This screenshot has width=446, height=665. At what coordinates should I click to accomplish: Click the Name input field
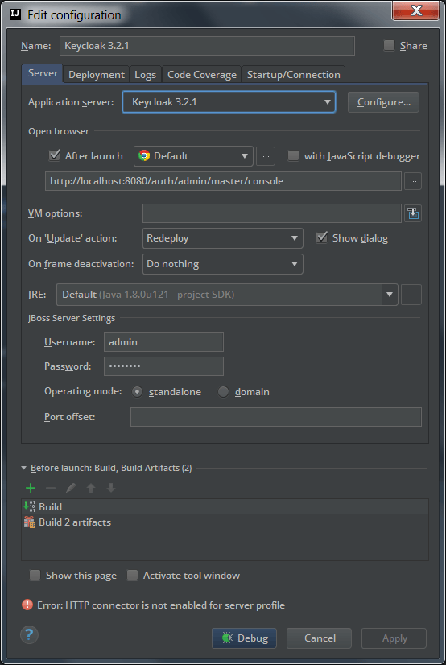click(x=208, y=45)
